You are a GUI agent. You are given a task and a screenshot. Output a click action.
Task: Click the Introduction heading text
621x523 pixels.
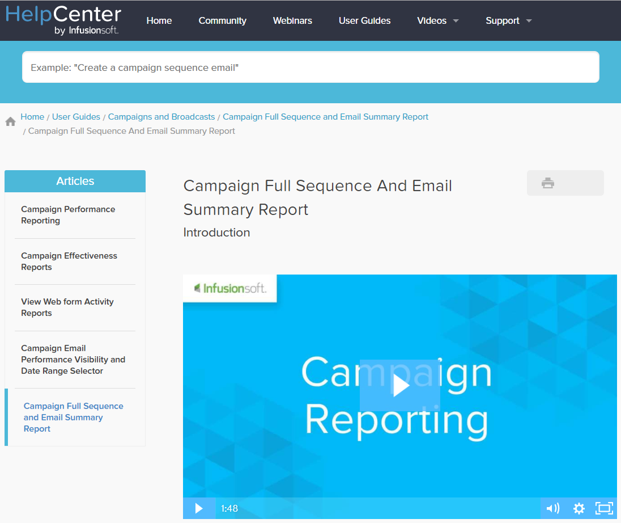[x=216, y=233]
